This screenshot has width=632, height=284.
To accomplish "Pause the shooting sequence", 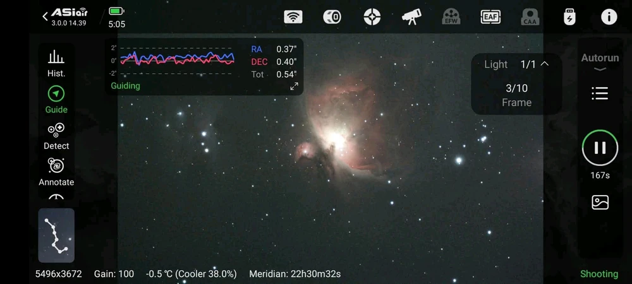I will tap(600, 148).
